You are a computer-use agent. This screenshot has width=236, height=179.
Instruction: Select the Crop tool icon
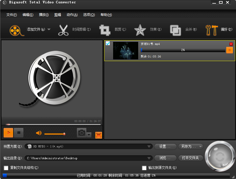[105, 30]
